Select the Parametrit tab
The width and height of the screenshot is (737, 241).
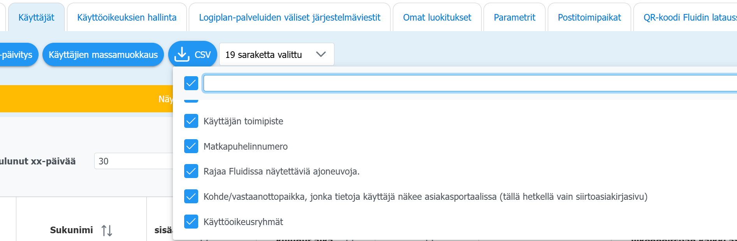(x=514, y=17)
